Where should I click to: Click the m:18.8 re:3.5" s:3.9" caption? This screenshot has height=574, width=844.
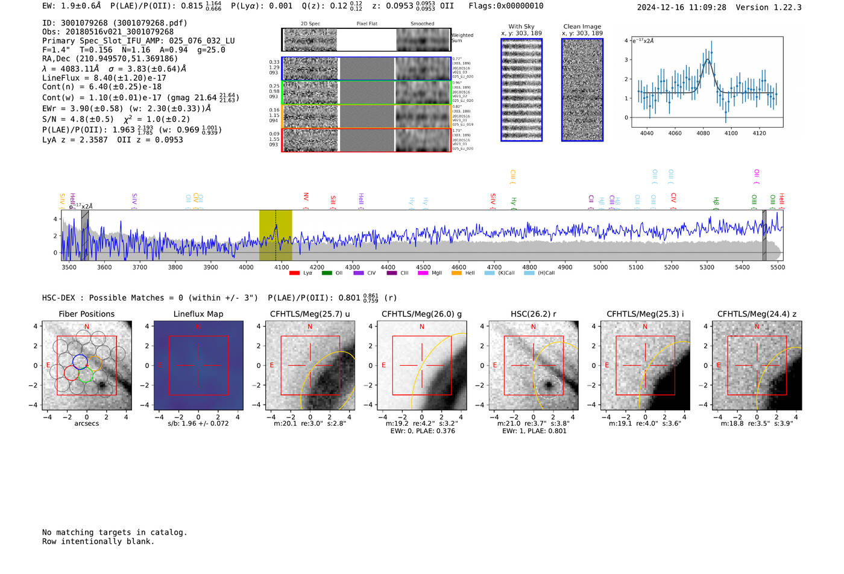(757, 423)
